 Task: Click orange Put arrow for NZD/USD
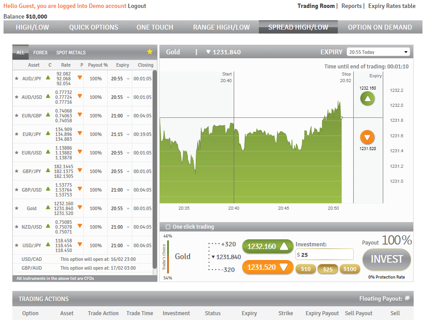(x=80, y=226)
